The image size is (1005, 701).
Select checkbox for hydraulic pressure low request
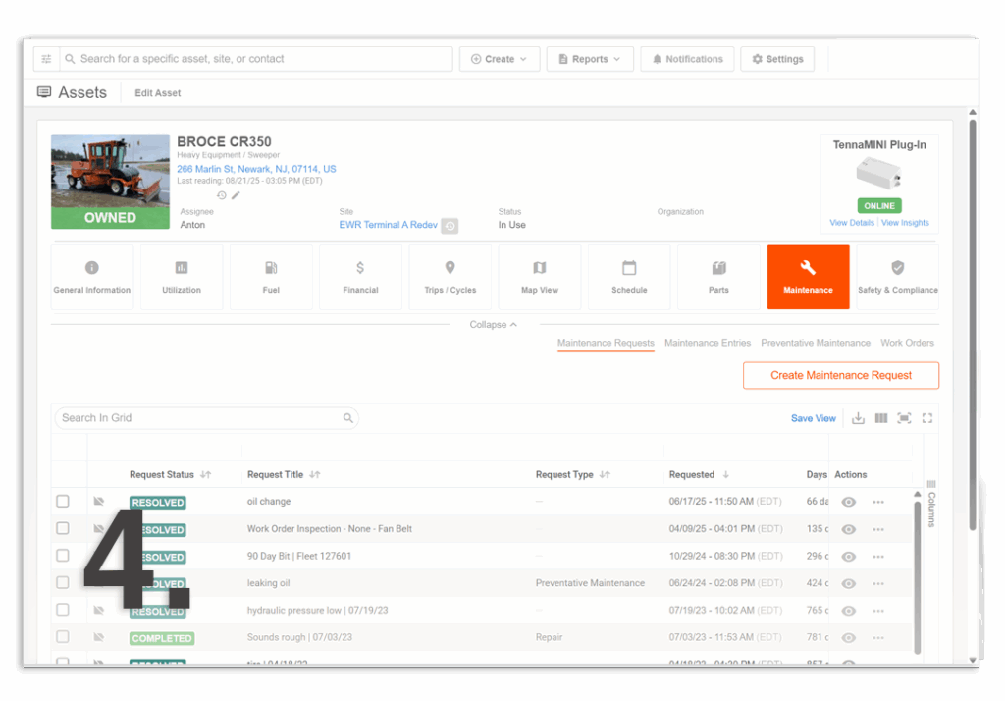(63, 610)
